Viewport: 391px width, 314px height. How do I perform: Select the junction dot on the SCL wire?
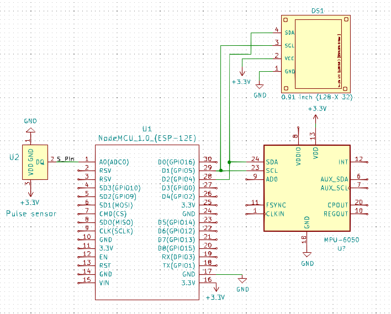221,171
